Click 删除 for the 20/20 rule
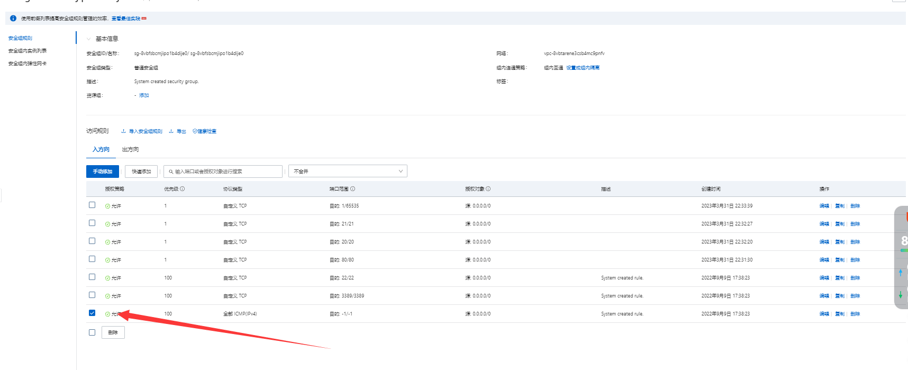 855,242
